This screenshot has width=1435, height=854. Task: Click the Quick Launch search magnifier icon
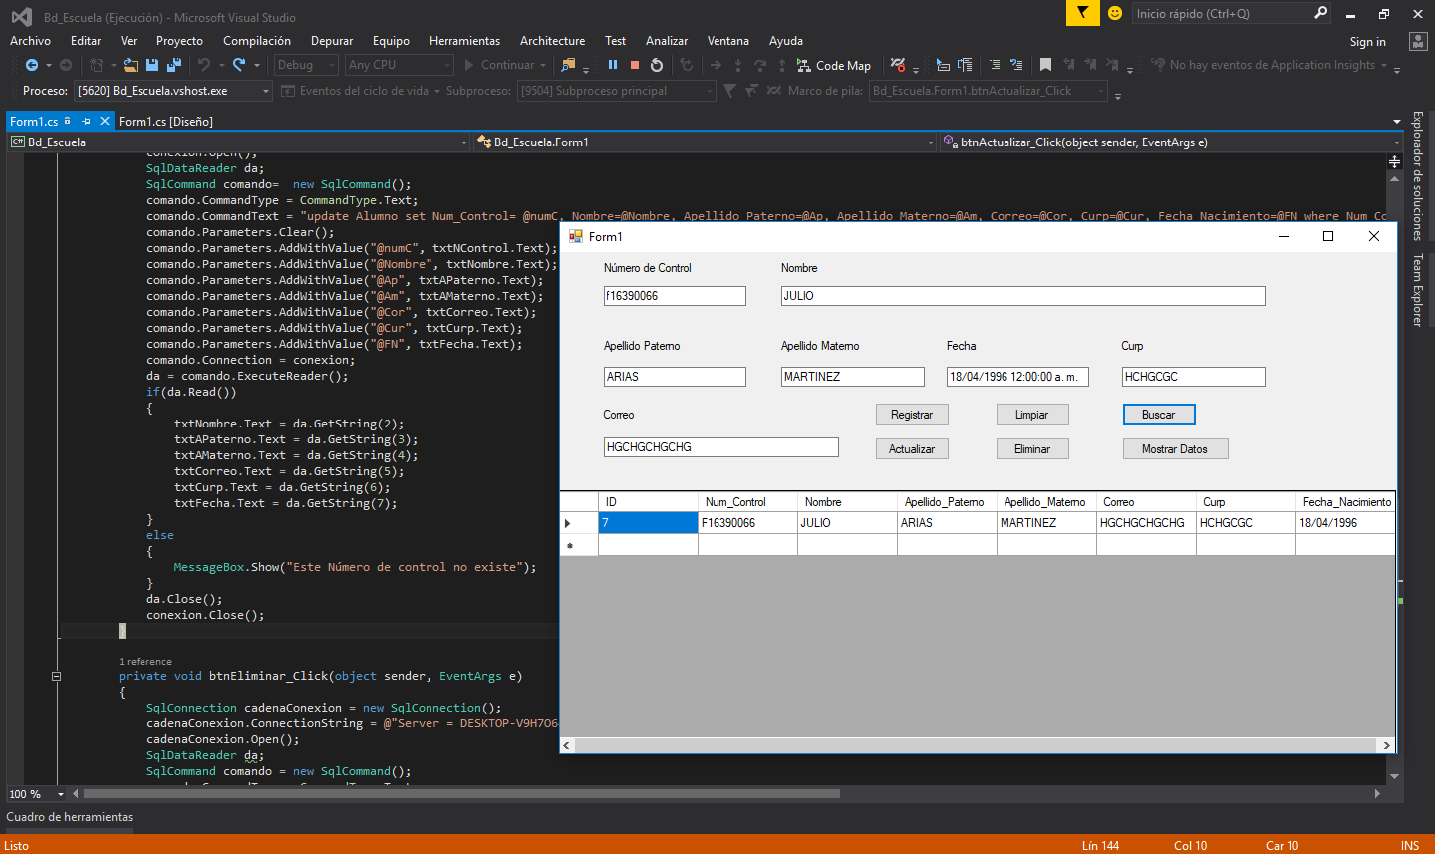tap(1321, 13)
